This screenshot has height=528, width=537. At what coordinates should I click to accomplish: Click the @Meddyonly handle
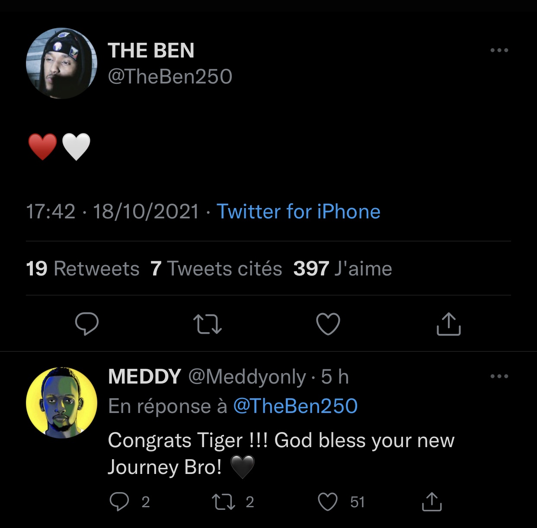247,377
